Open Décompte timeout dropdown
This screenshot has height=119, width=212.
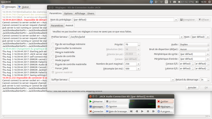point(138,69)
